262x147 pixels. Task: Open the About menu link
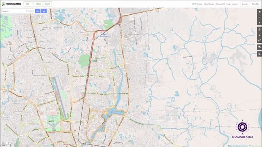[235, 4]
